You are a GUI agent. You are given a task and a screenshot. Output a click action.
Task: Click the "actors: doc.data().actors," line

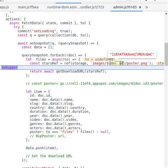56,128
